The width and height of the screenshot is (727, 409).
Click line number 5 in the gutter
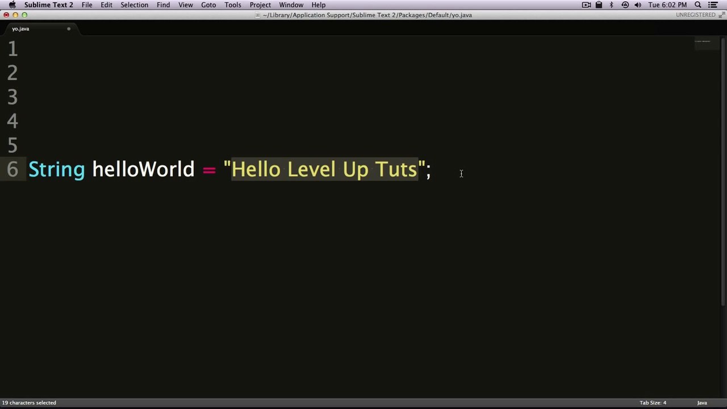(12, 145)
